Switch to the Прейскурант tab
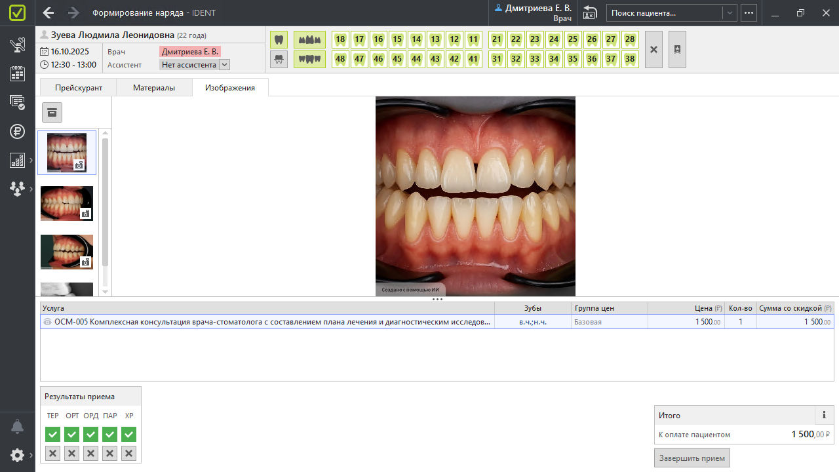The height and width of the screenshot is (472, 839). (78, 88)
